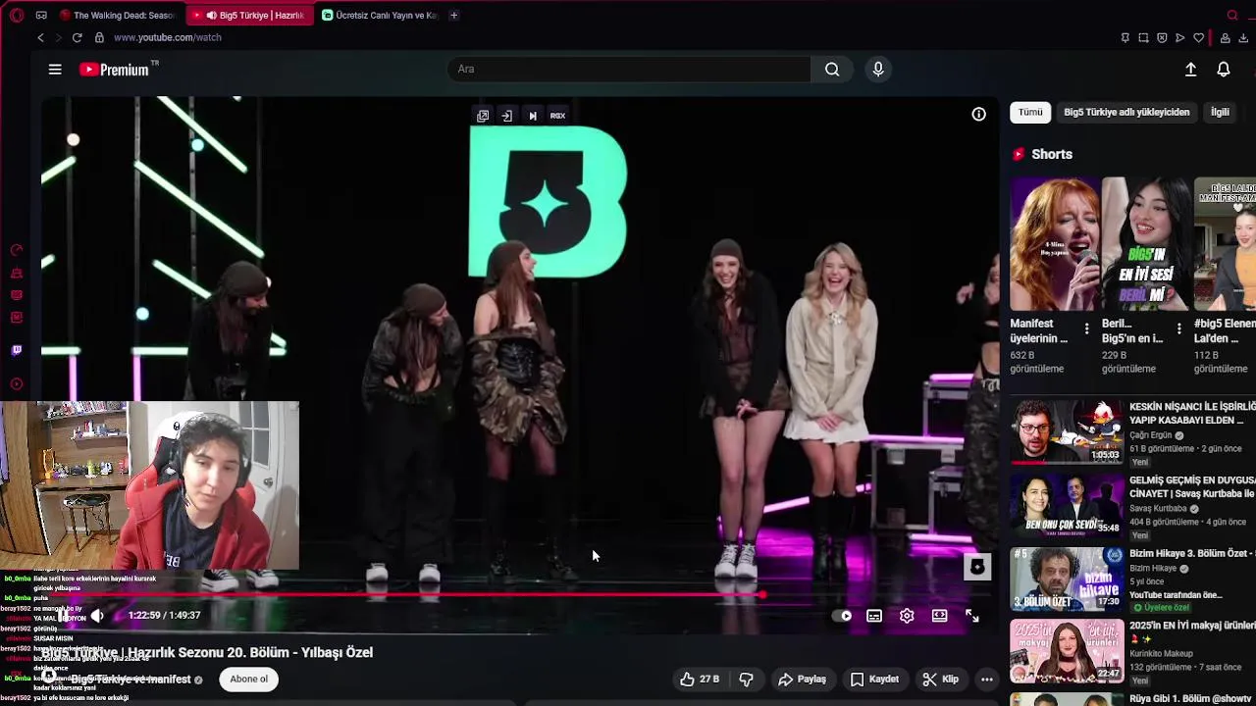
Task: Open a new browser tab
Action: (x=453, y=15)
